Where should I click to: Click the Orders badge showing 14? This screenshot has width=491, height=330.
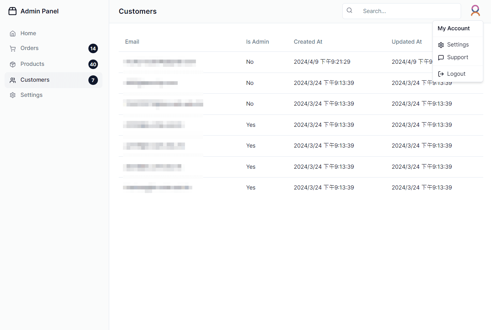[x=93, y=49]
